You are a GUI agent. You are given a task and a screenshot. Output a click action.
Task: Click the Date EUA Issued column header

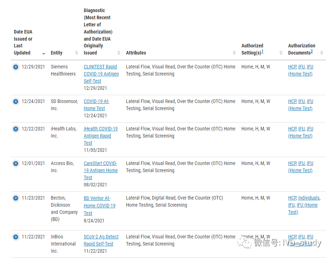(x=23, y=42)
